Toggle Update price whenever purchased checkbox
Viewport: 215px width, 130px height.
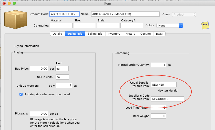21,94
